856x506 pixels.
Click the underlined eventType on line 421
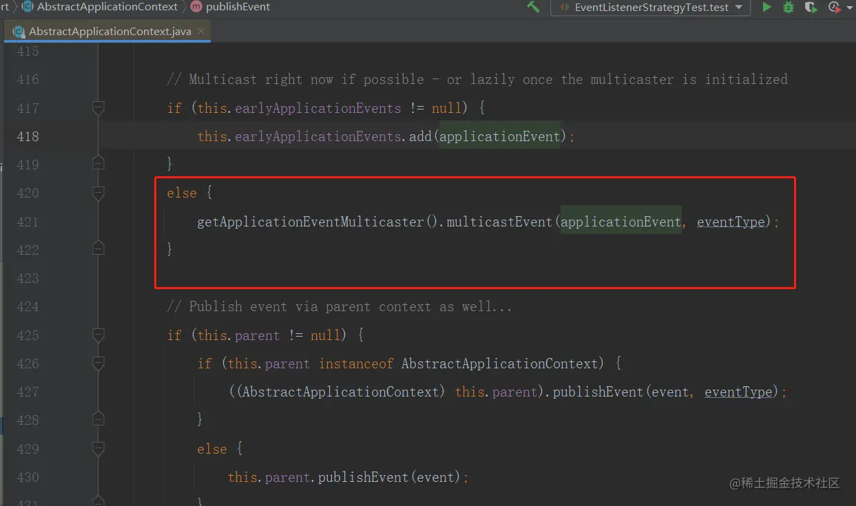(731, 222)
